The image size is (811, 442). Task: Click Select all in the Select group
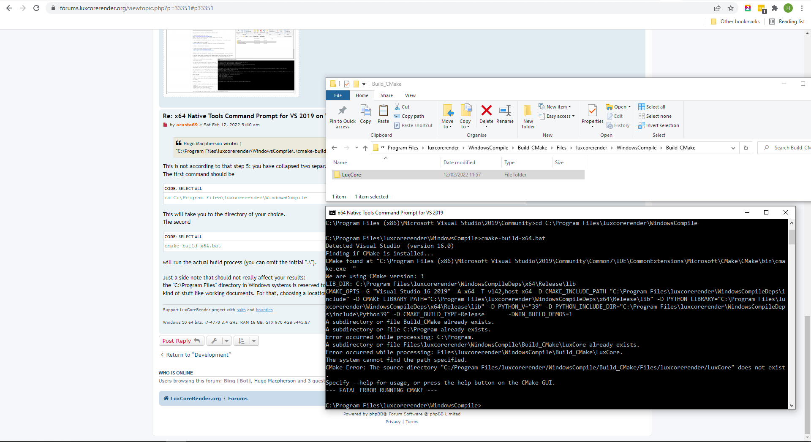coord(656,107)
